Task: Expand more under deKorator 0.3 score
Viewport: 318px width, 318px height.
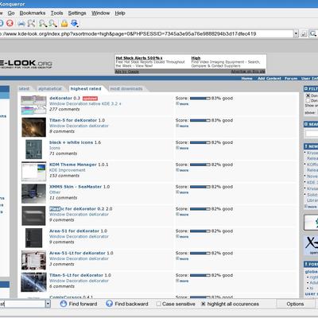Action: (182, 104)
